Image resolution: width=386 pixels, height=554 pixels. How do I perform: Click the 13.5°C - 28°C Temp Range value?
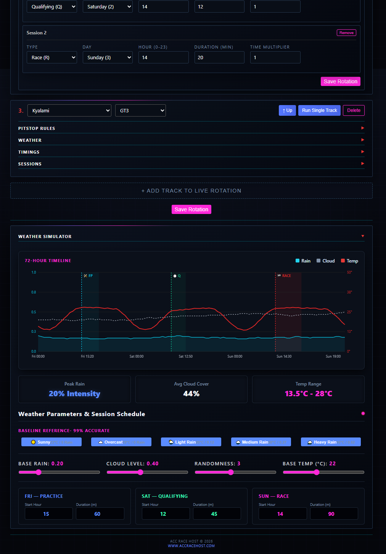tap(308, 394)
